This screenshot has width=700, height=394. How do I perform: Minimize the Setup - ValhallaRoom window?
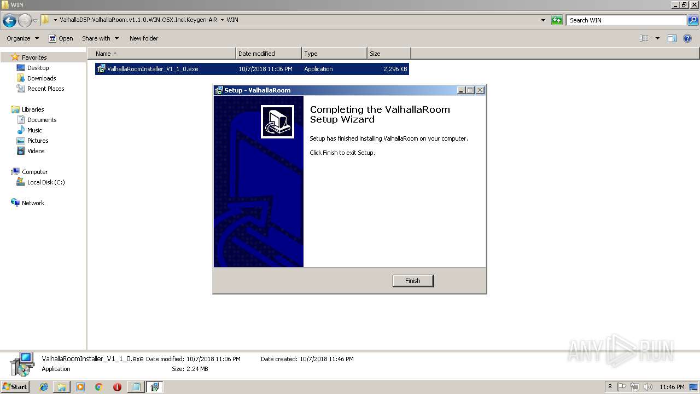pos(461,90)
